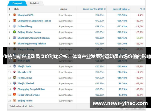The image size is (154, 111).
Task: Open the Shanghai SIPG club link
Action: [x=26, y=15]
